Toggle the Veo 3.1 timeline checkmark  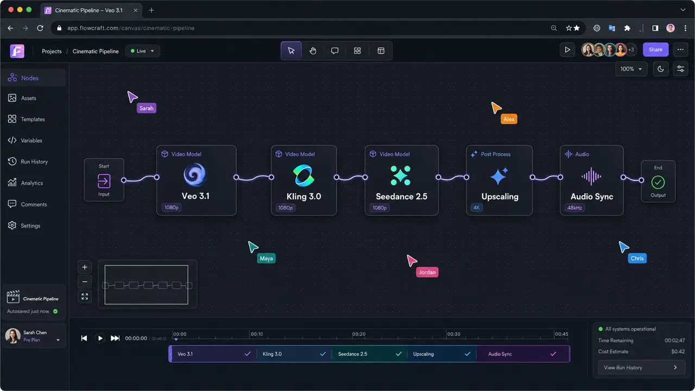[x=248, y=354]
